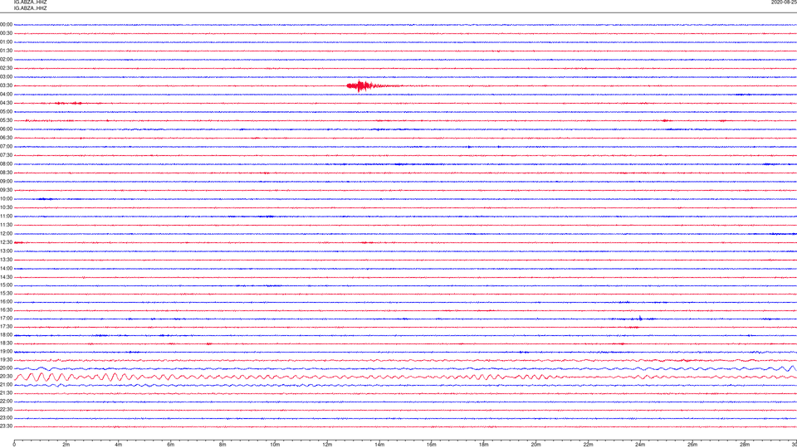This screenshot has width=797, height=448.
Task: Select the 14:30 time label
Action: (x=6, y=277)
